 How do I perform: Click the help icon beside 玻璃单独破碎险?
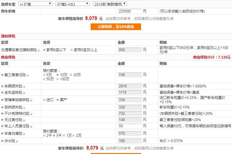coord(31,100)
